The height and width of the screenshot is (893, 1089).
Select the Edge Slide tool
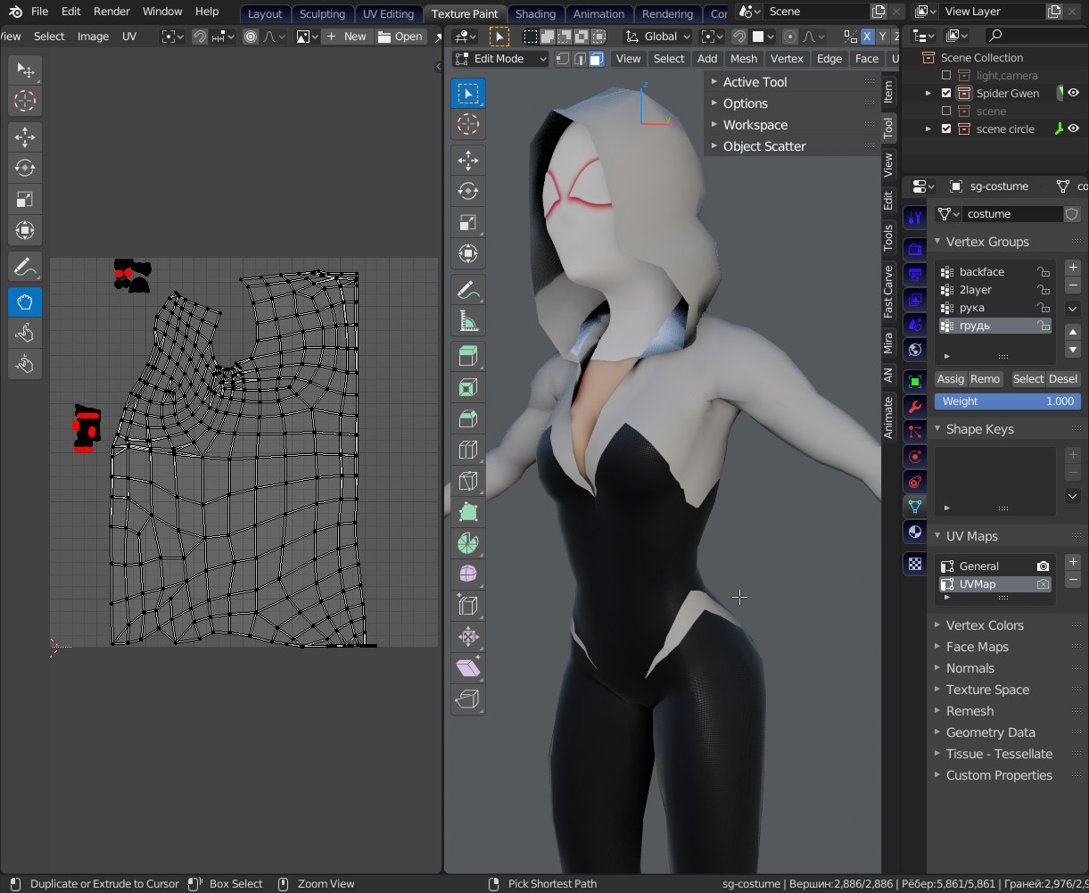pyautogui.click(x=468, y=605)
